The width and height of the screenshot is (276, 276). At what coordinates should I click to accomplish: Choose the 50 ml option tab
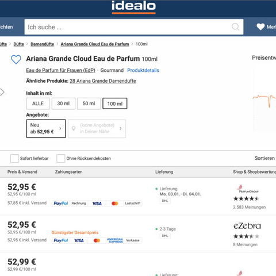[x=89, y=103]
